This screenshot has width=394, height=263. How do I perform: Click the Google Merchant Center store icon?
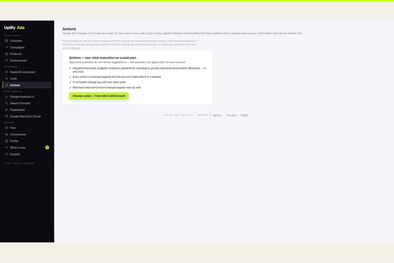[x=6, y=116]
